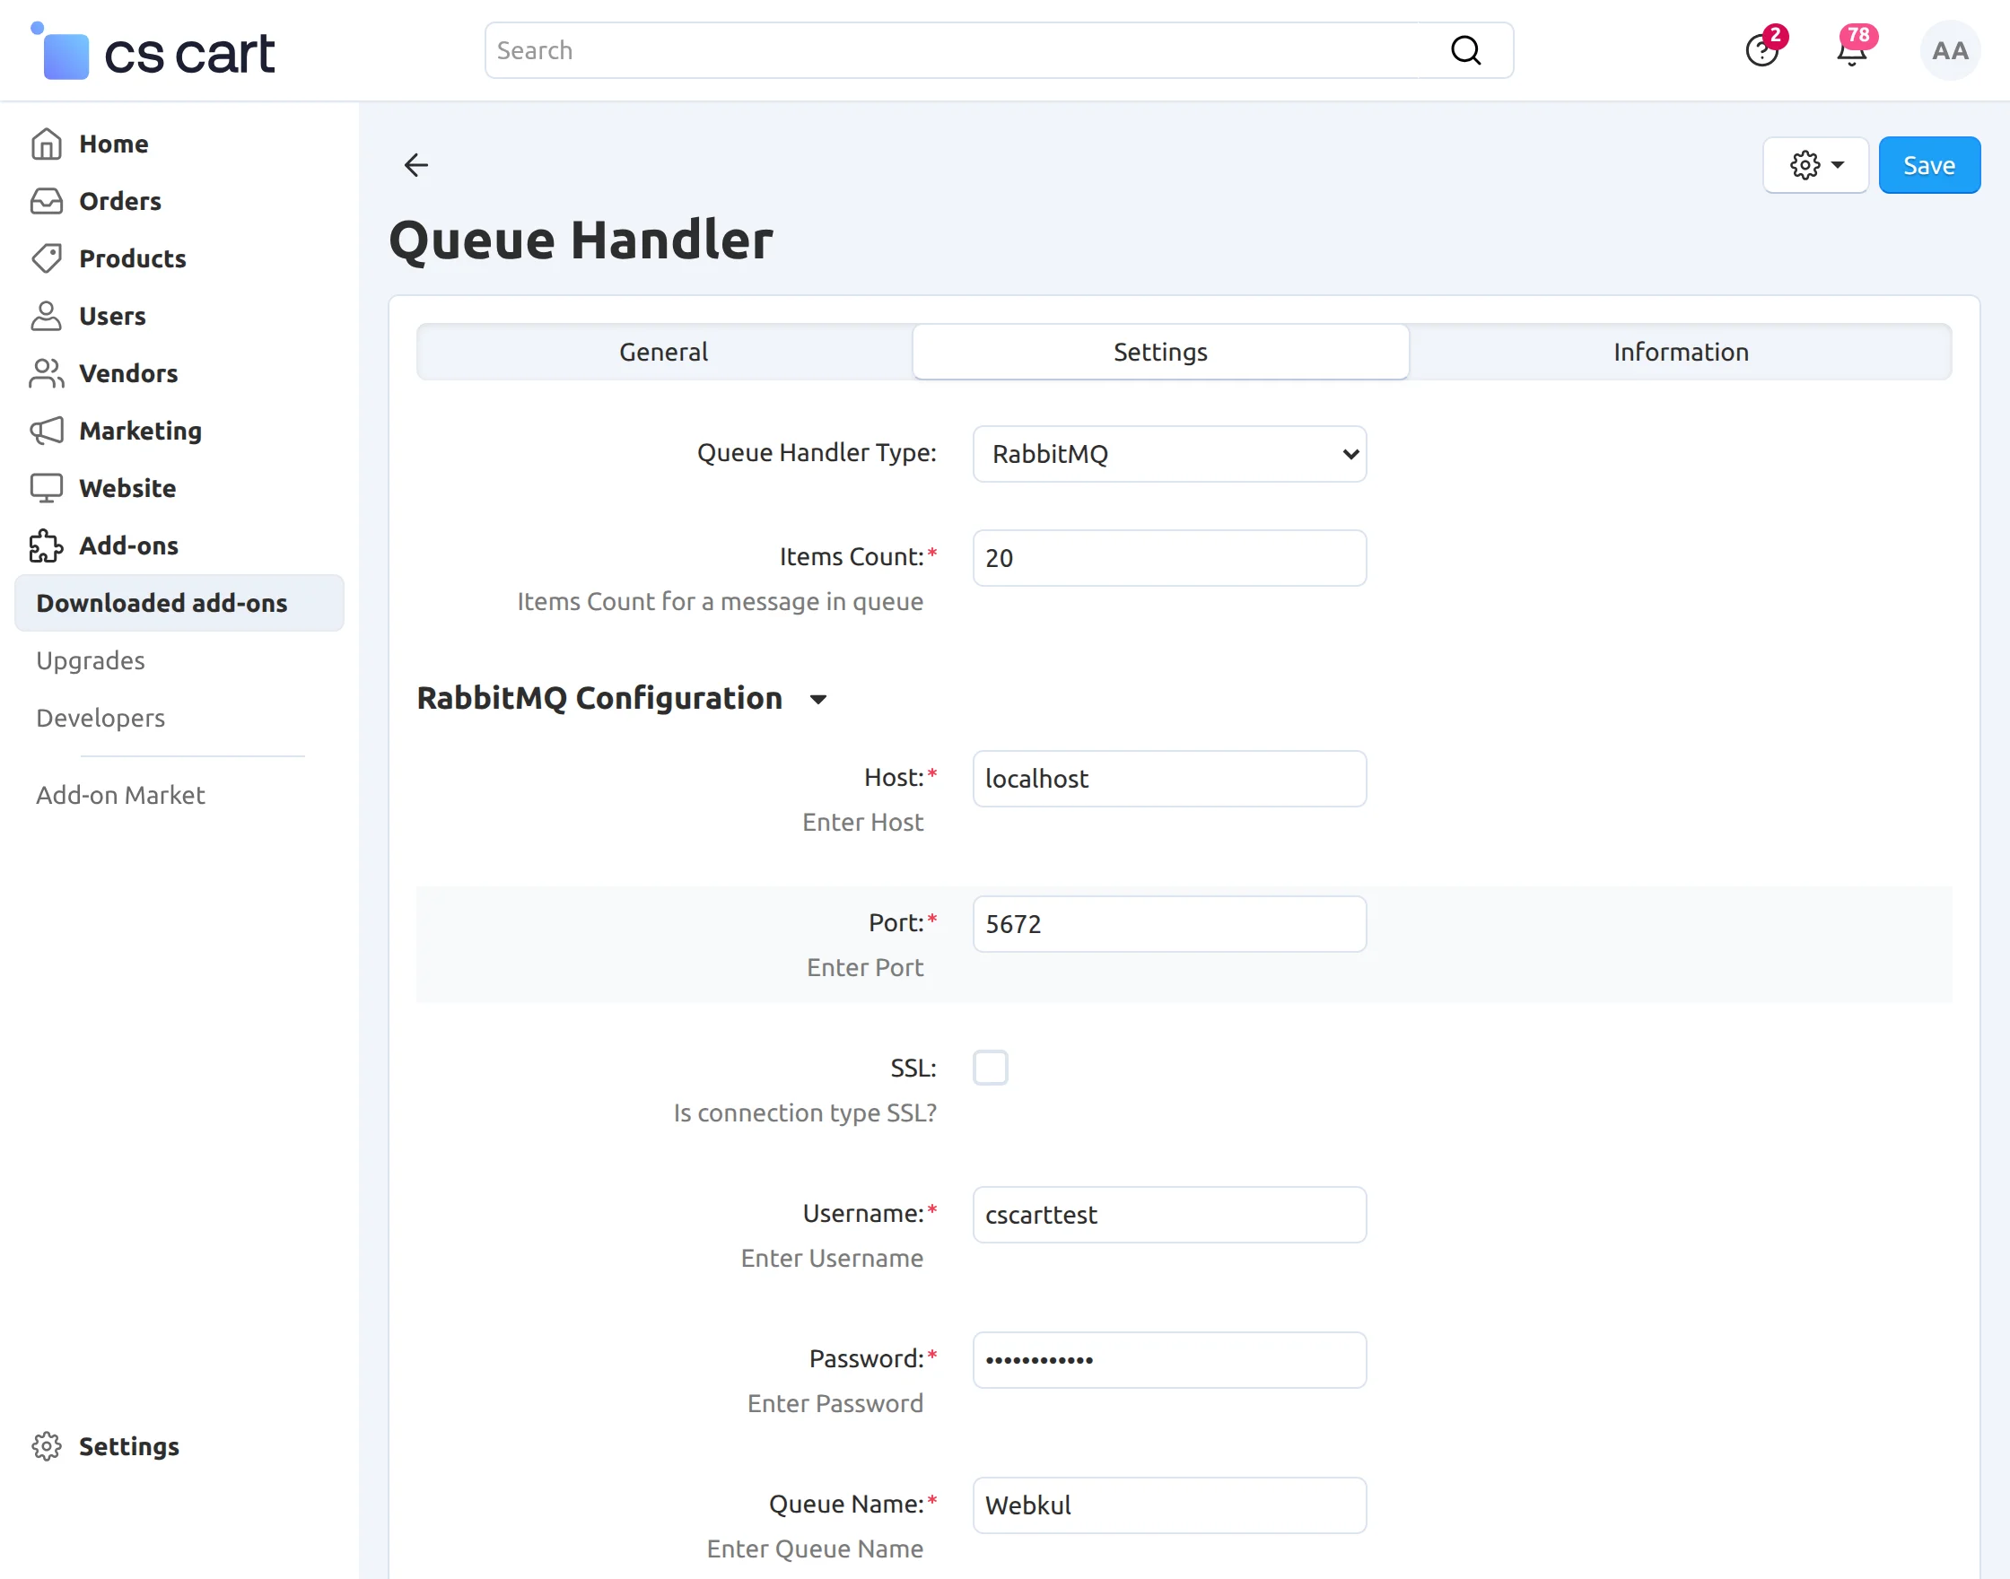Click the Queue Name input field
The image size is (2010, 1579).
click(x=1168, y=1505)
